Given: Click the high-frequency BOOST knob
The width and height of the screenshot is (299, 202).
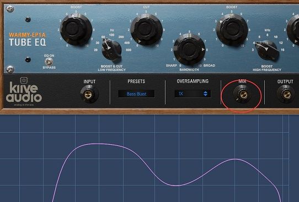Looking at the screenshot, I should point(232,30).
